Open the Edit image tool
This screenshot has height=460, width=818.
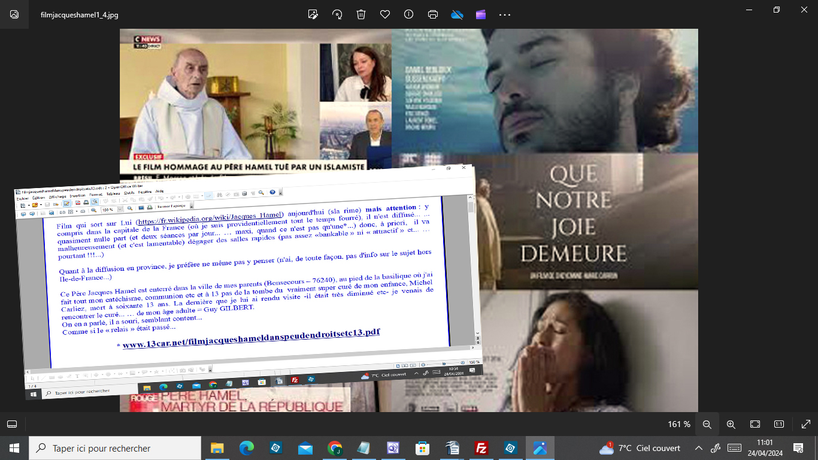[313, 14]
